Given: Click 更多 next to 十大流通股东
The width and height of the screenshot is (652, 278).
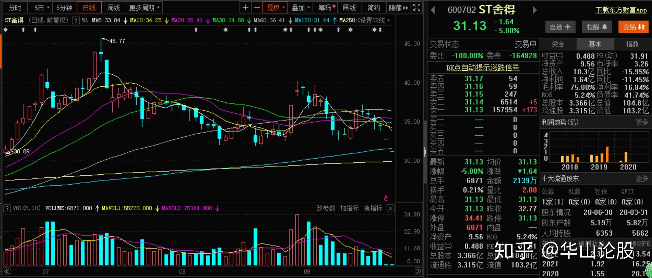Looking at the screenshot, I should click(x=642, y=178).
